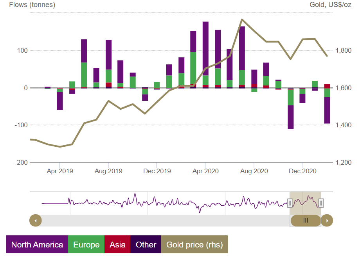This screenshot has height=258, width=360.
Task: Click the Aug 2019 x-axis label
Action: click(x=108, y=171)
